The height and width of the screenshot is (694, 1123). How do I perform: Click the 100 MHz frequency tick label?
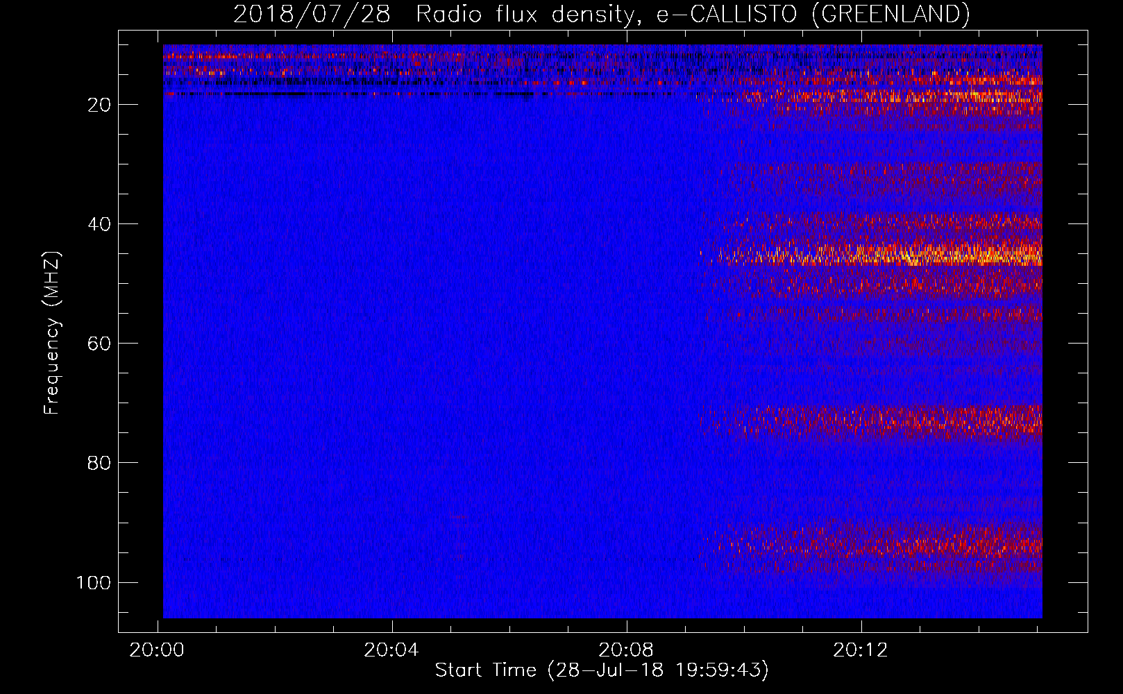pos(94,582)
